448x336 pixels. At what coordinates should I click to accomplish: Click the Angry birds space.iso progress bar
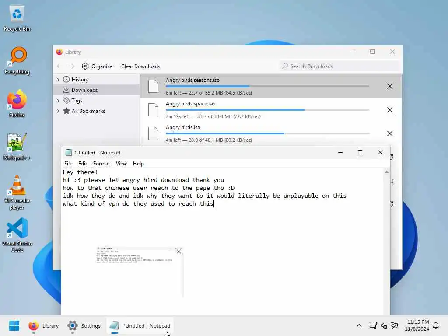267,110
